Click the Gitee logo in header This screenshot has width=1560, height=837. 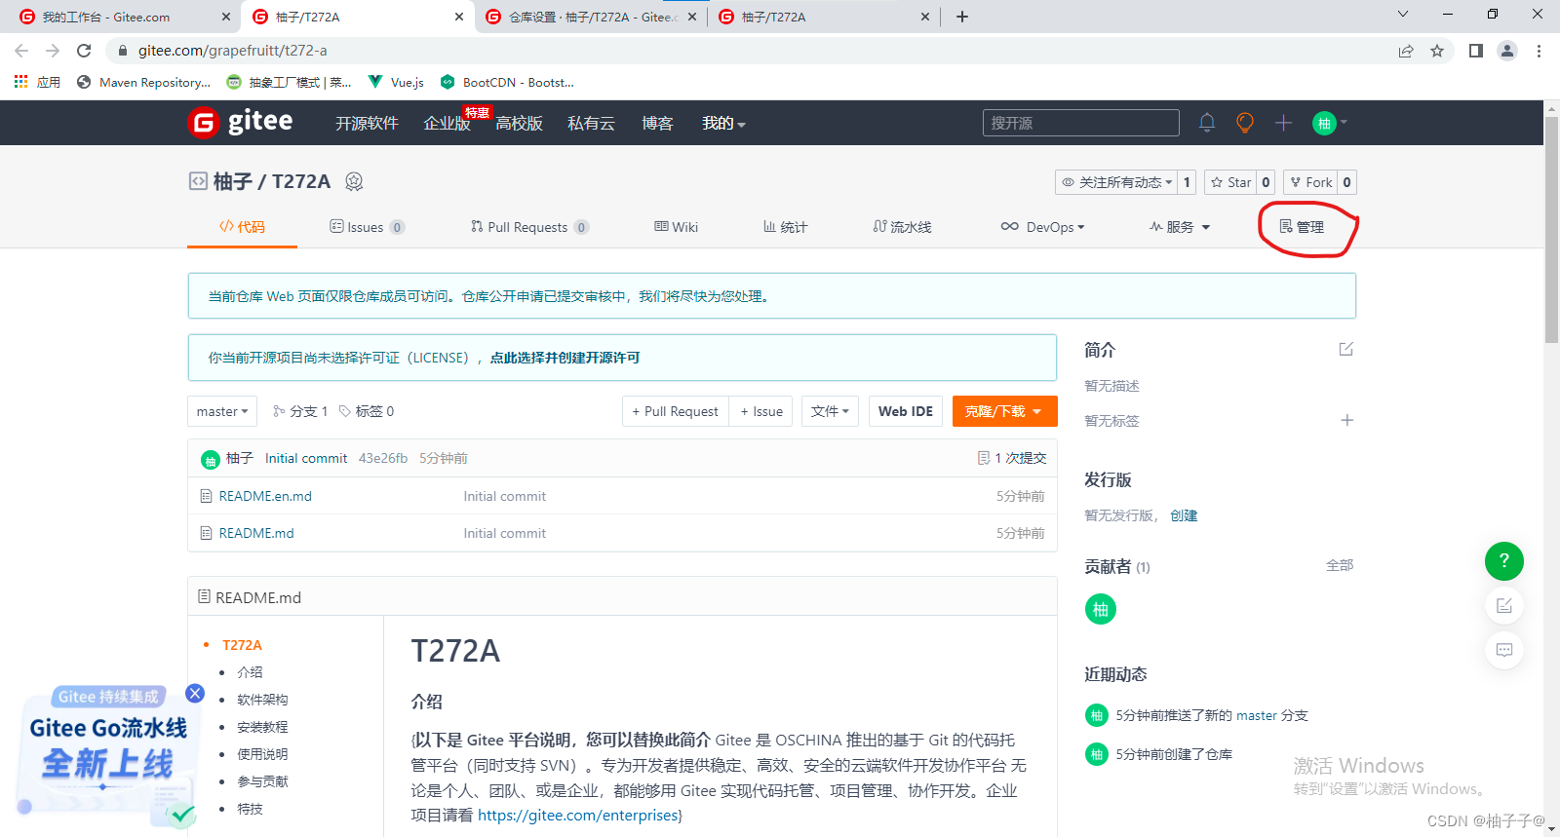point(240,123)
